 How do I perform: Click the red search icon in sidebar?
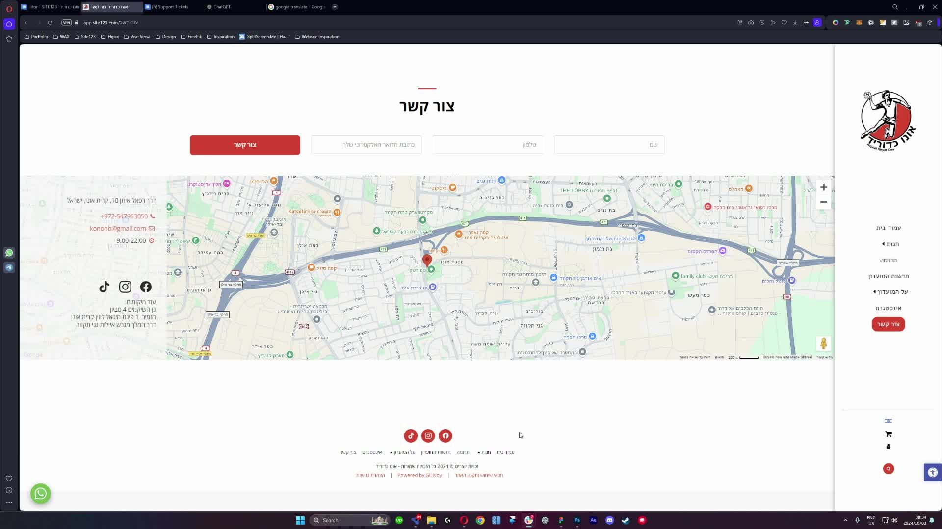pyautogui.click(x=888, y=469)
